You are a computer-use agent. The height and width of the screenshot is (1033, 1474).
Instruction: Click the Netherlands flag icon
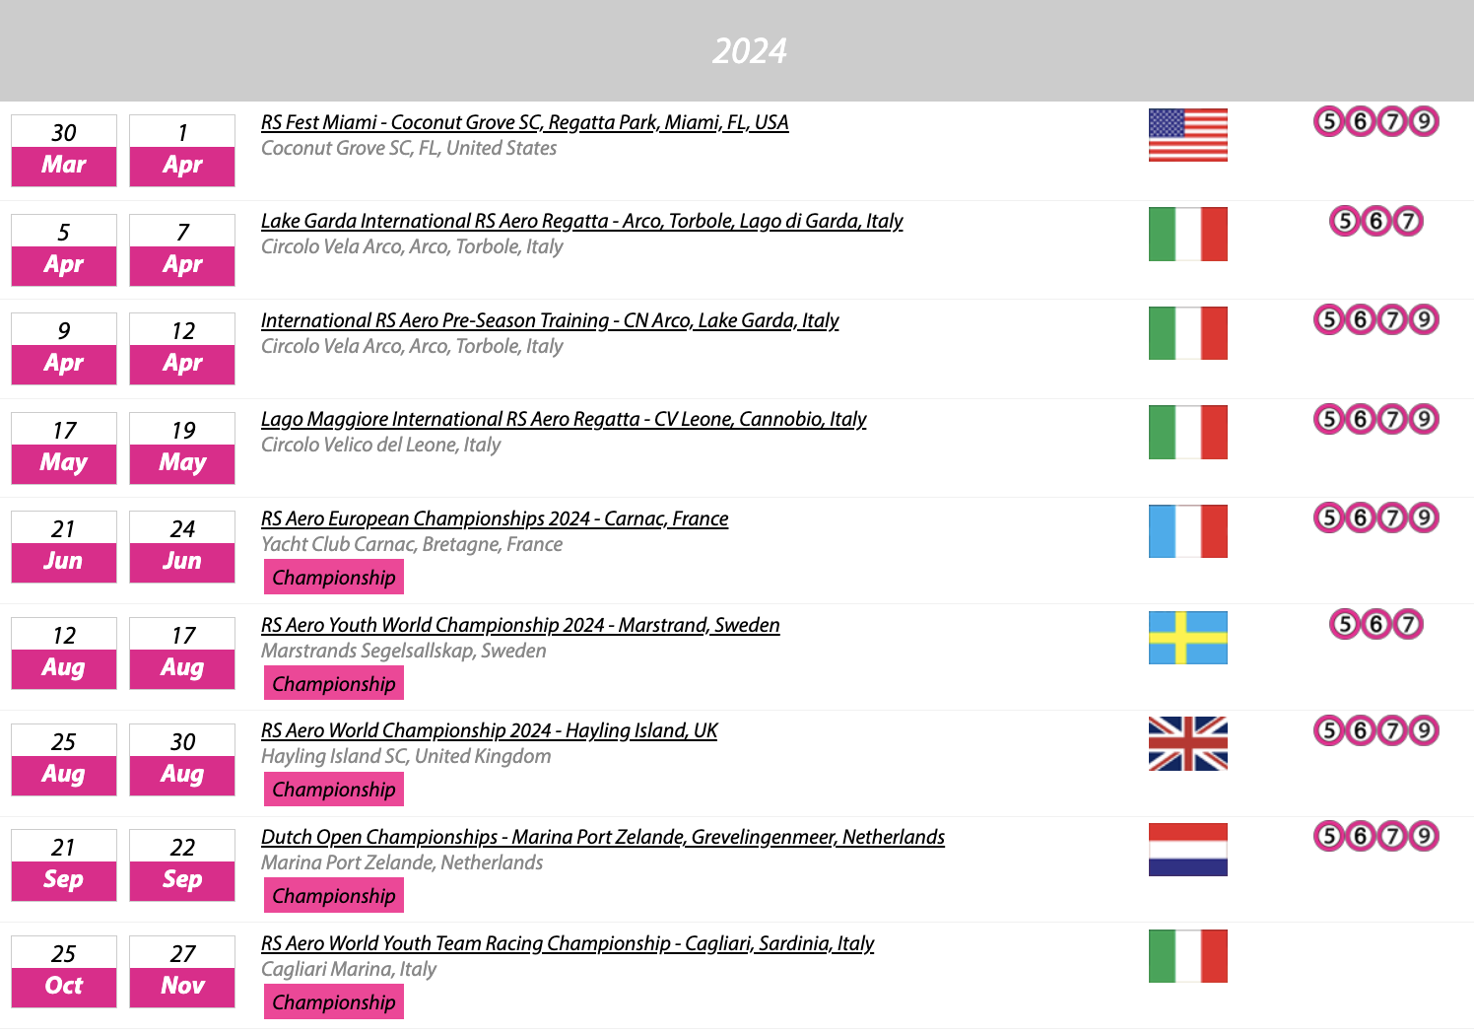click(1187, 850)
